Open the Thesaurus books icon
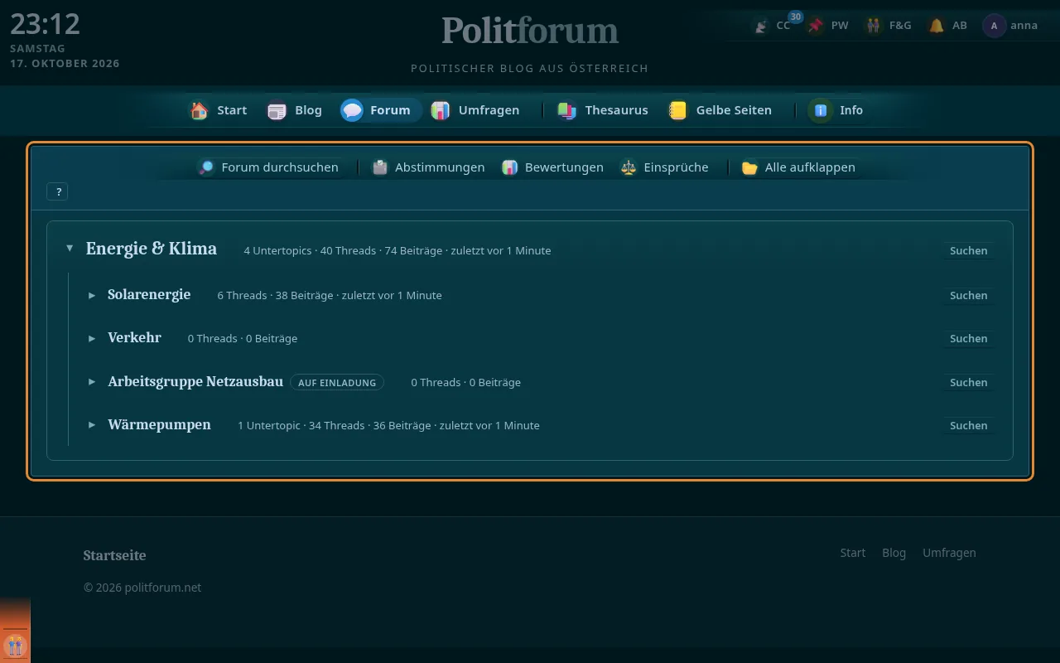This screenshot has height=663, width=1060. click(x=567, y=110)
